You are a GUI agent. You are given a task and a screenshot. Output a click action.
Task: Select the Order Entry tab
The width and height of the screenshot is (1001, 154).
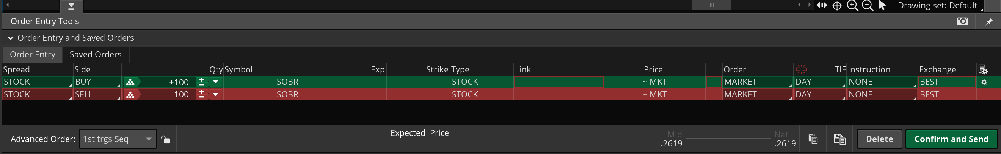(33, 55)
